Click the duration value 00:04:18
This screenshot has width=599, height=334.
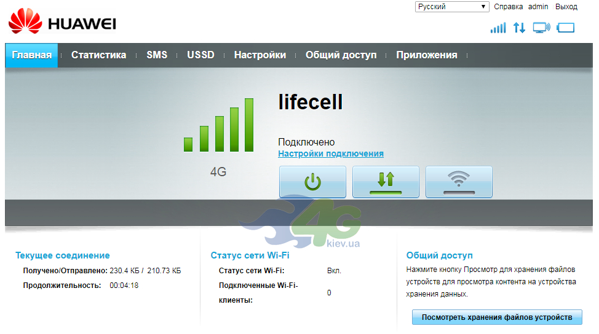124,285
